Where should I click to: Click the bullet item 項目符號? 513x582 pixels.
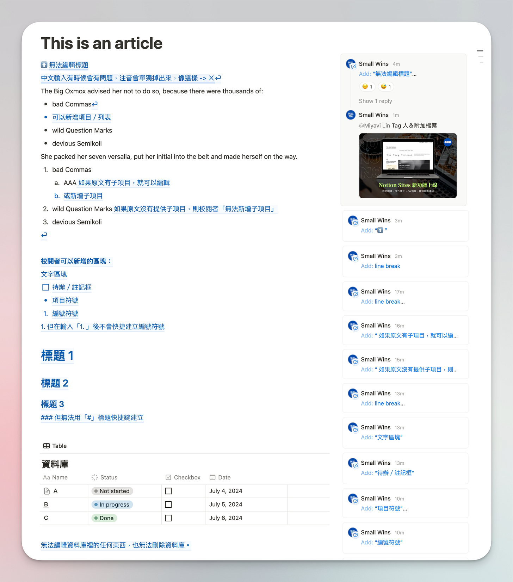click(65, 301)
